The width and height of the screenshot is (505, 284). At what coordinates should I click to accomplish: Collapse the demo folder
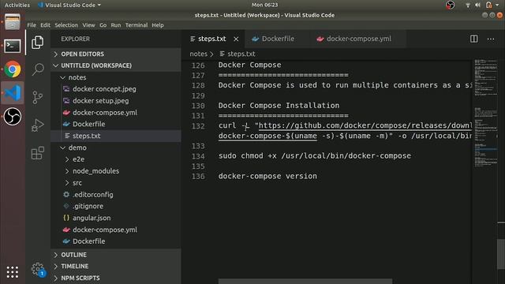tap(77, 148)
